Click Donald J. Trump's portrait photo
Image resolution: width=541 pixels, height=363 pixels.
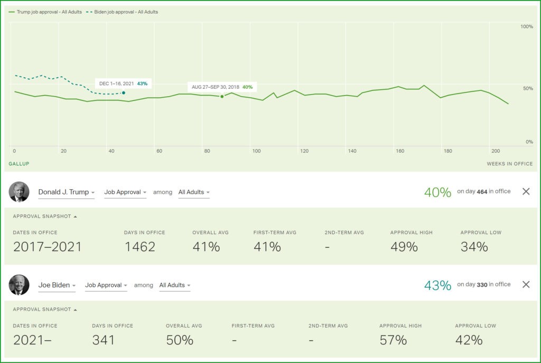[x=19, y=192]
